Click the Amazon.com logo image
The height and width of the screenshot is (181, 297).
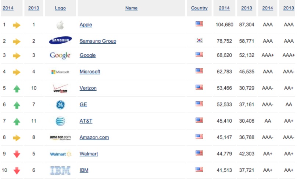click(x=60, y=138)
